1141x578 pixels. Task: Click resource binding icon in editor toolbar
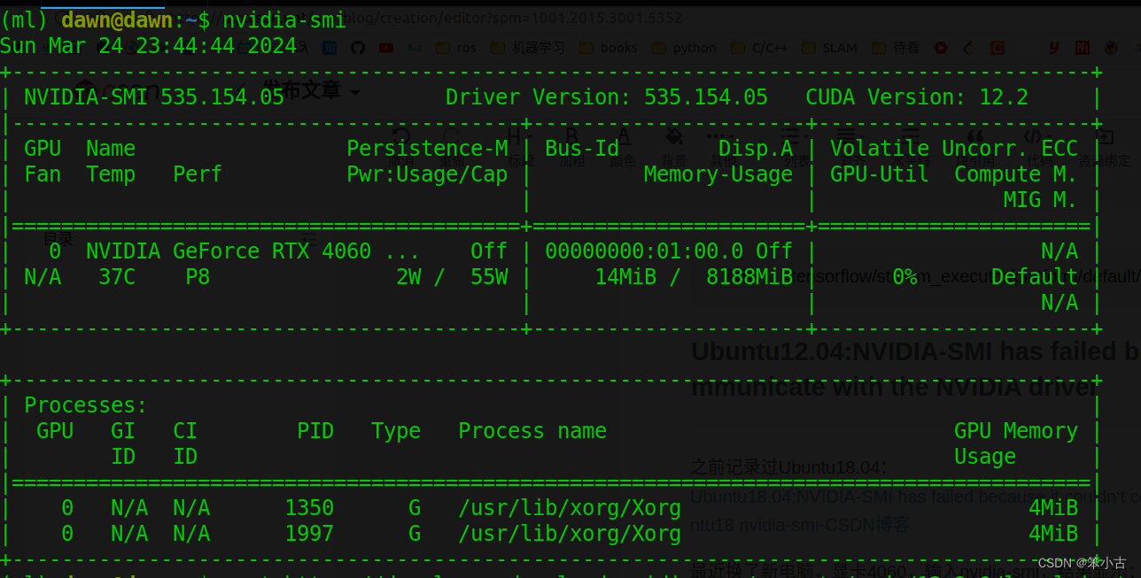(1104, 137)
